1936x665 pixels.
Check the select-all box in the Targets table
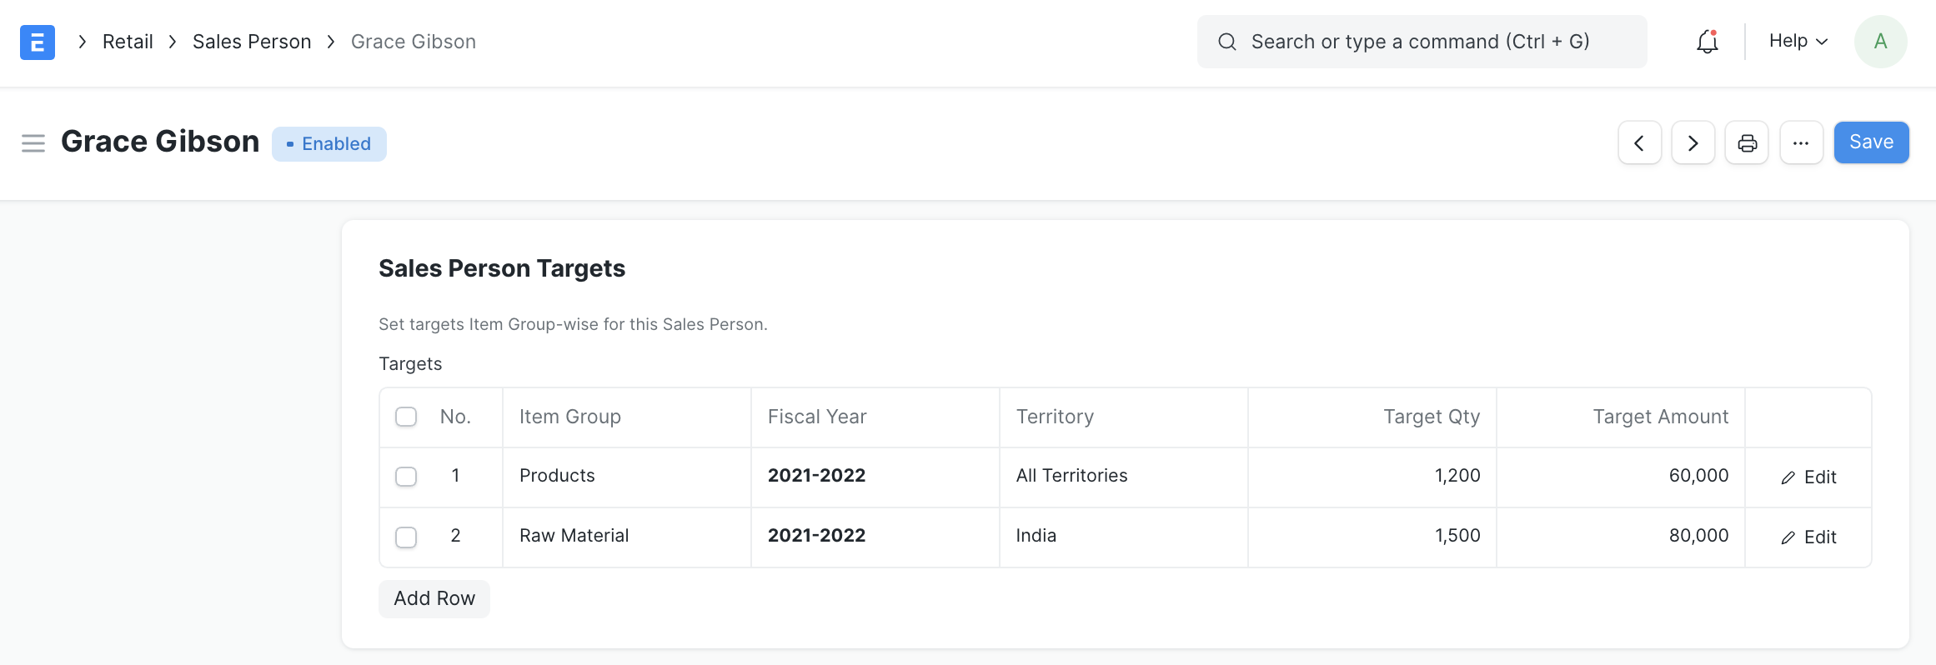pos(406,416)
